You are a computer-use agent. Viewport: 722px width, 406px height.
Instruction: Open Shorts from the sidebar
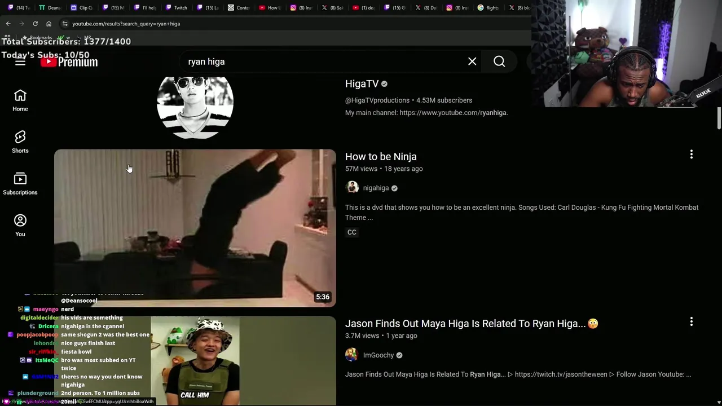tap(20, 142)
